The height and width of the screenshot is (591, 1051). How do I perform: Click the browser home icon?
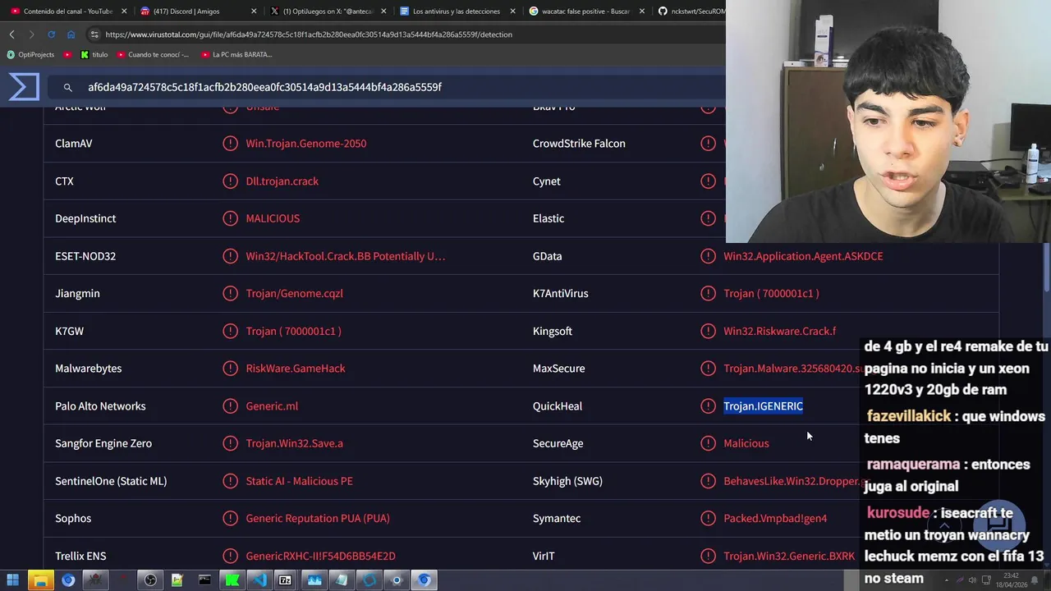click(71, 34)
